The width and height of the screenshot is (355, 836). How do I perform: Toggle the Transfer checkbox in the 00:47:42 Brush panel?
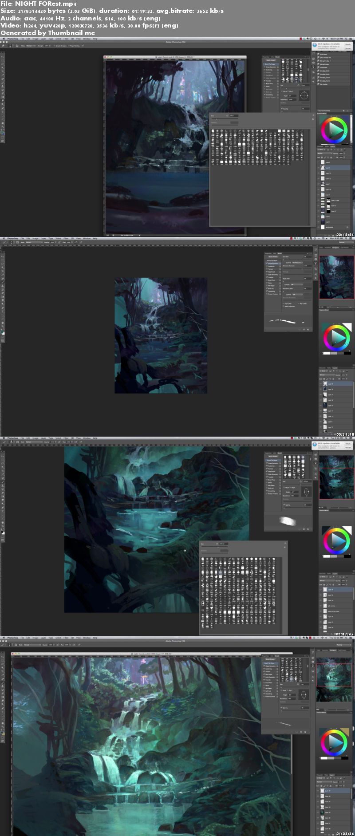(x=266, y=477)
